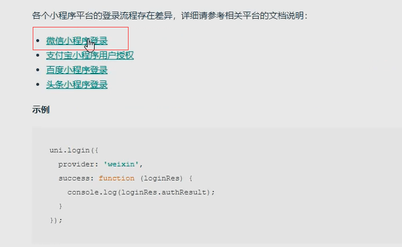Open the 微信小程序登录 link
The image size is (402, 247).
click(x=77, y=41)
